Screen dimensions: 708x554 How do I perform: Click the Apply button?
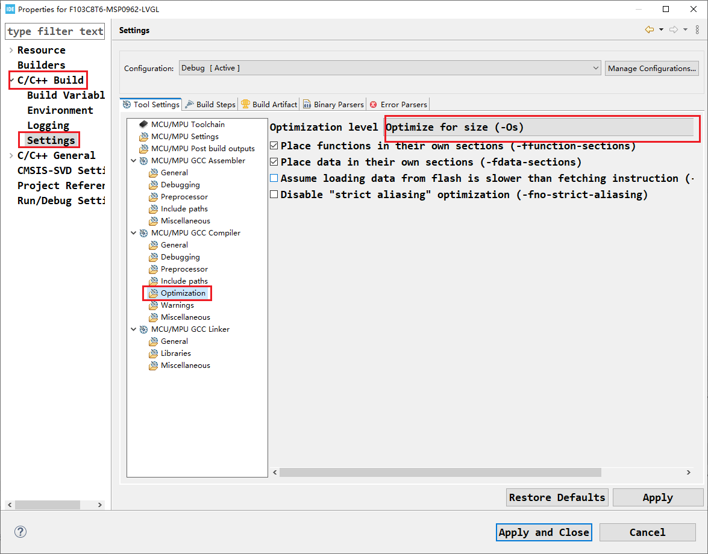[x=657, y=497]
